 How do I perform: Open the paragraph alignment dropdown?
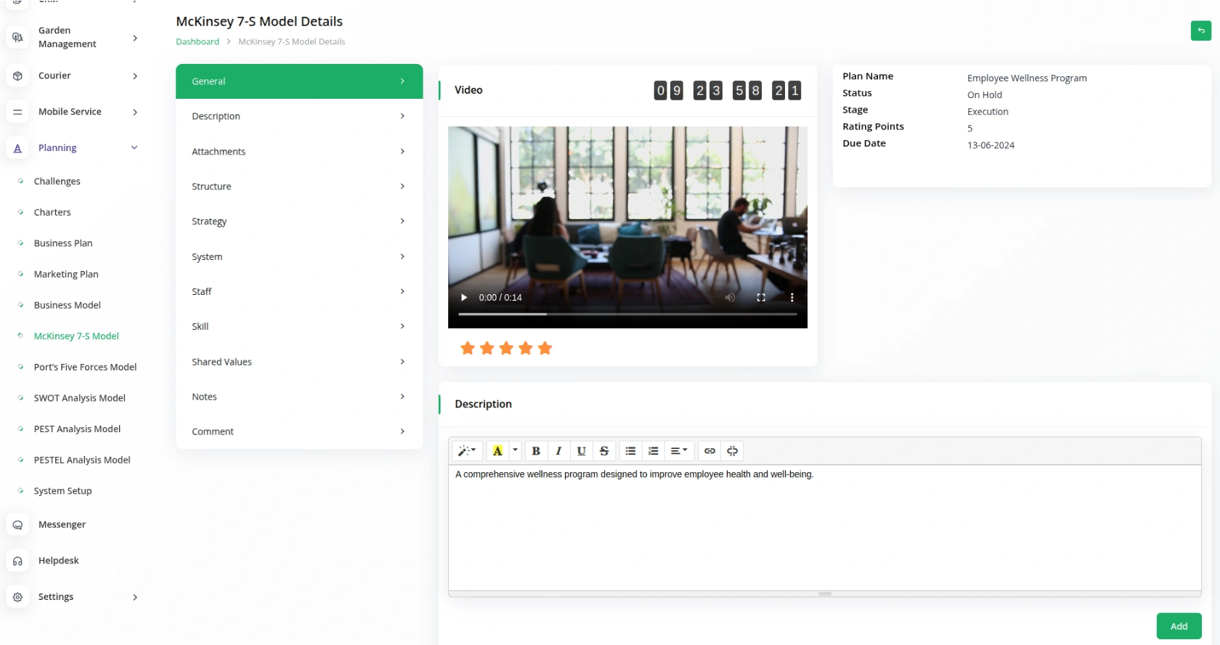pos(679,451)
